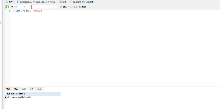The height and width of the screenshot is (109, 220).
Task: Click the sys_eval("whoami") column header
Action: [x=34, y=94]
